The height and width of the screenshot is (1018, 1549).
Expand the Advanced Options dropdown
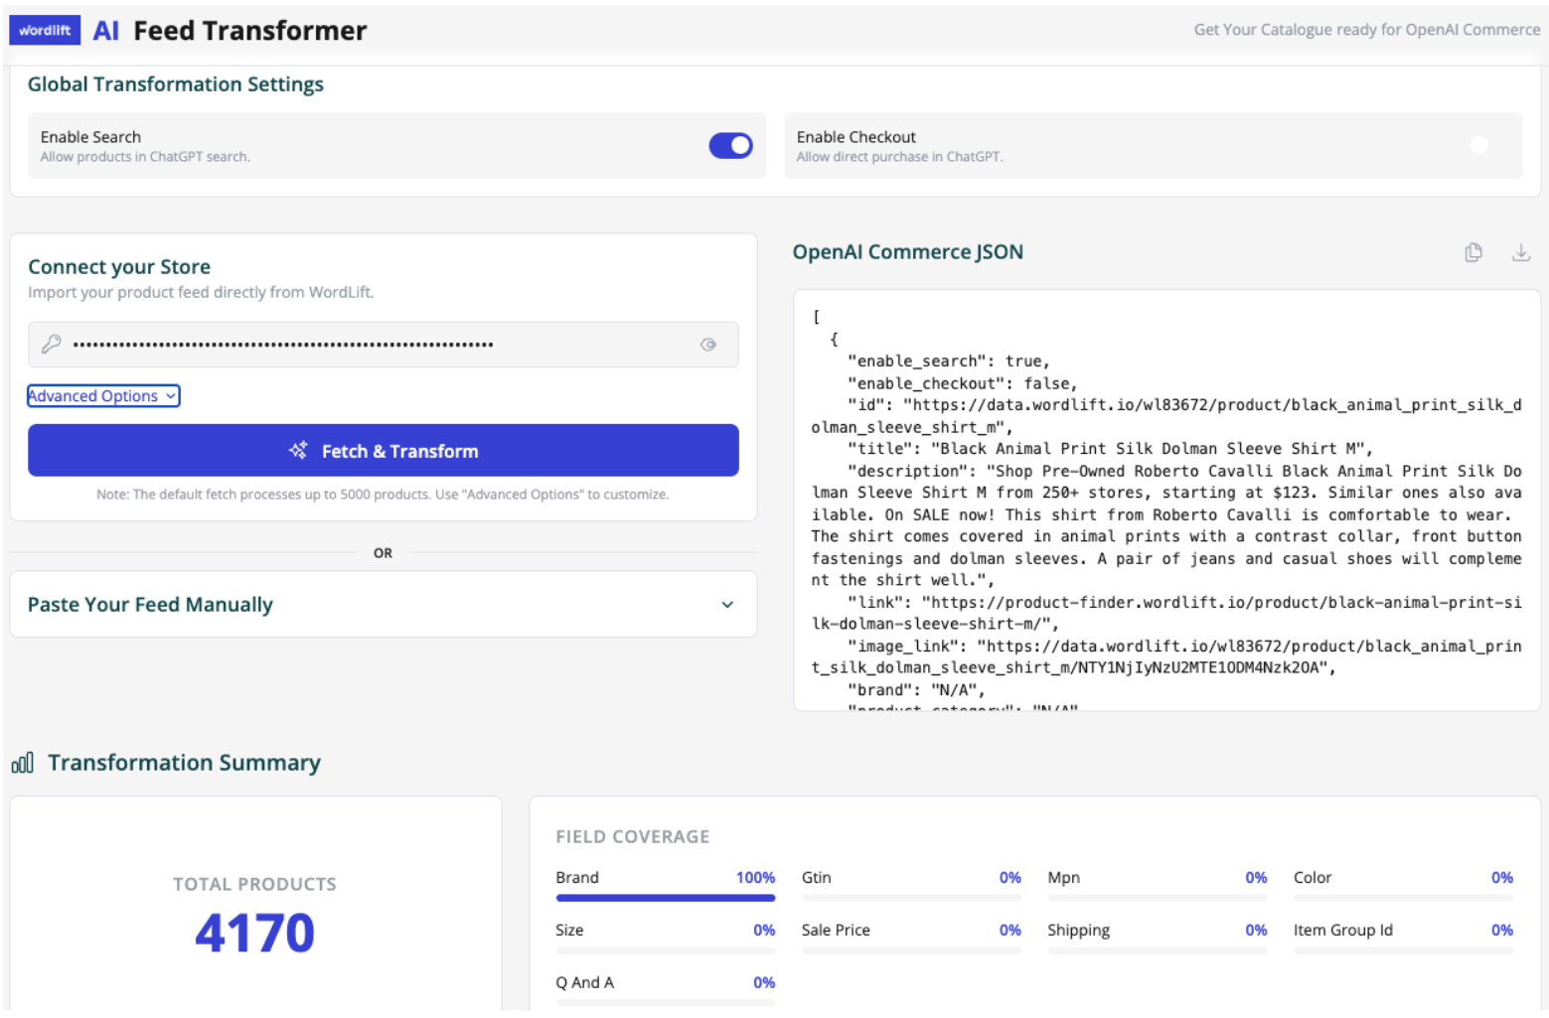click(102, 396)
